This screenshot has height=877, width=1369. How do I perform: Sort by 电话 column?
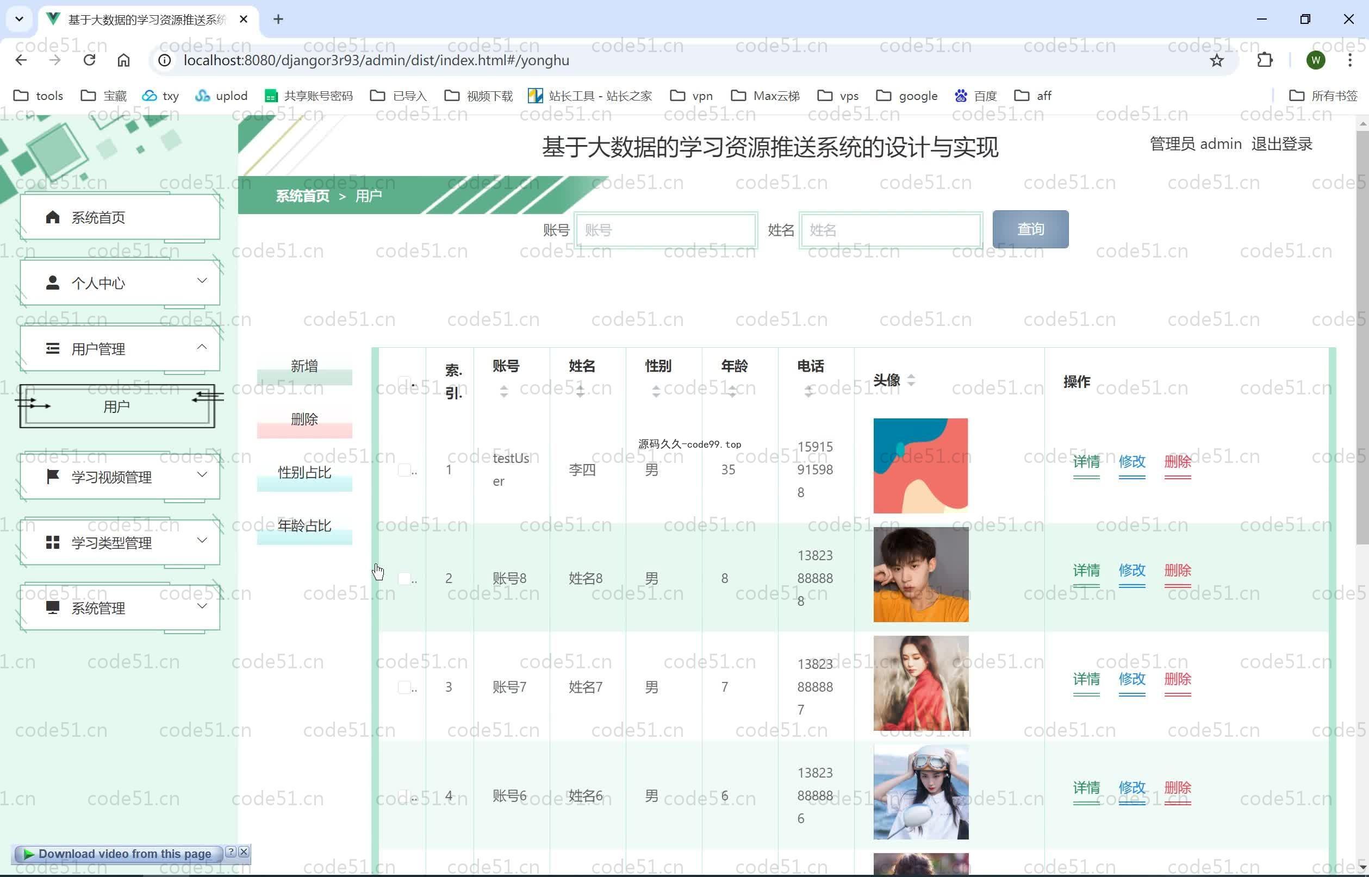click(808, 391)
